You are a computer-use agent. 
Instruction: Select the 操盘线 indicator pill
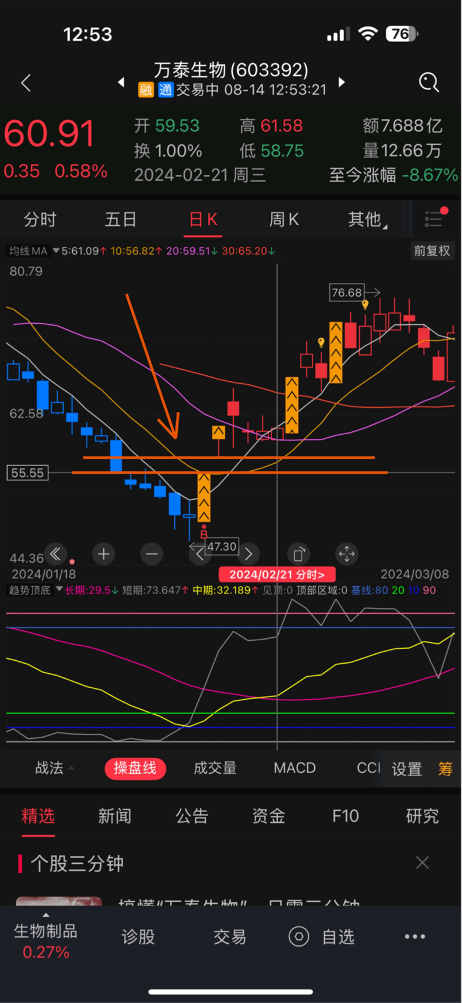pyautogui.click(x=135, y=768)
